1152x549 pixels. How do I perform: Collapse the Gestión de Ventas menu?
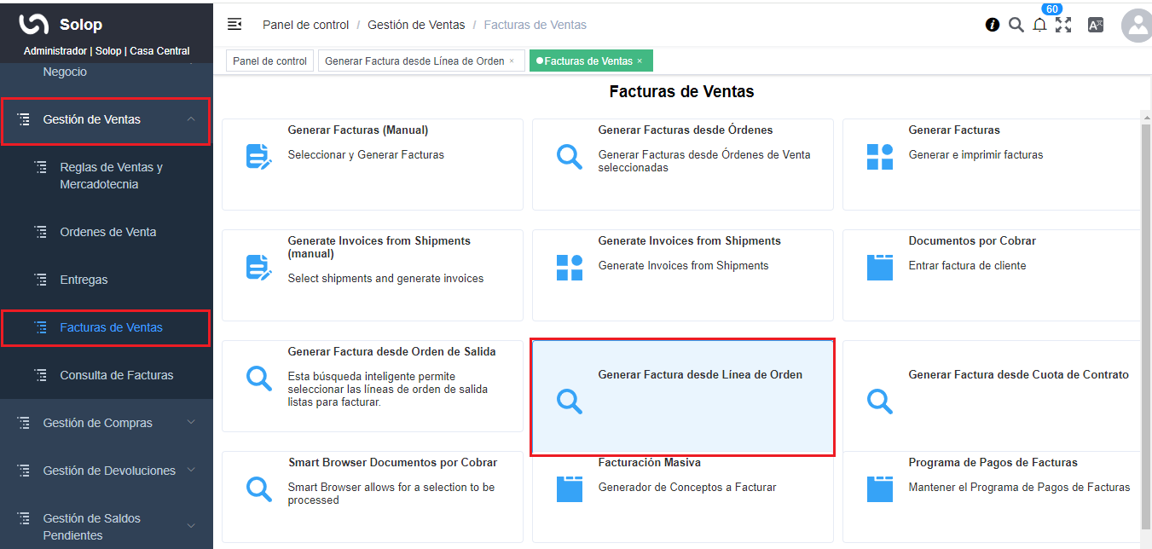(191, 119)
